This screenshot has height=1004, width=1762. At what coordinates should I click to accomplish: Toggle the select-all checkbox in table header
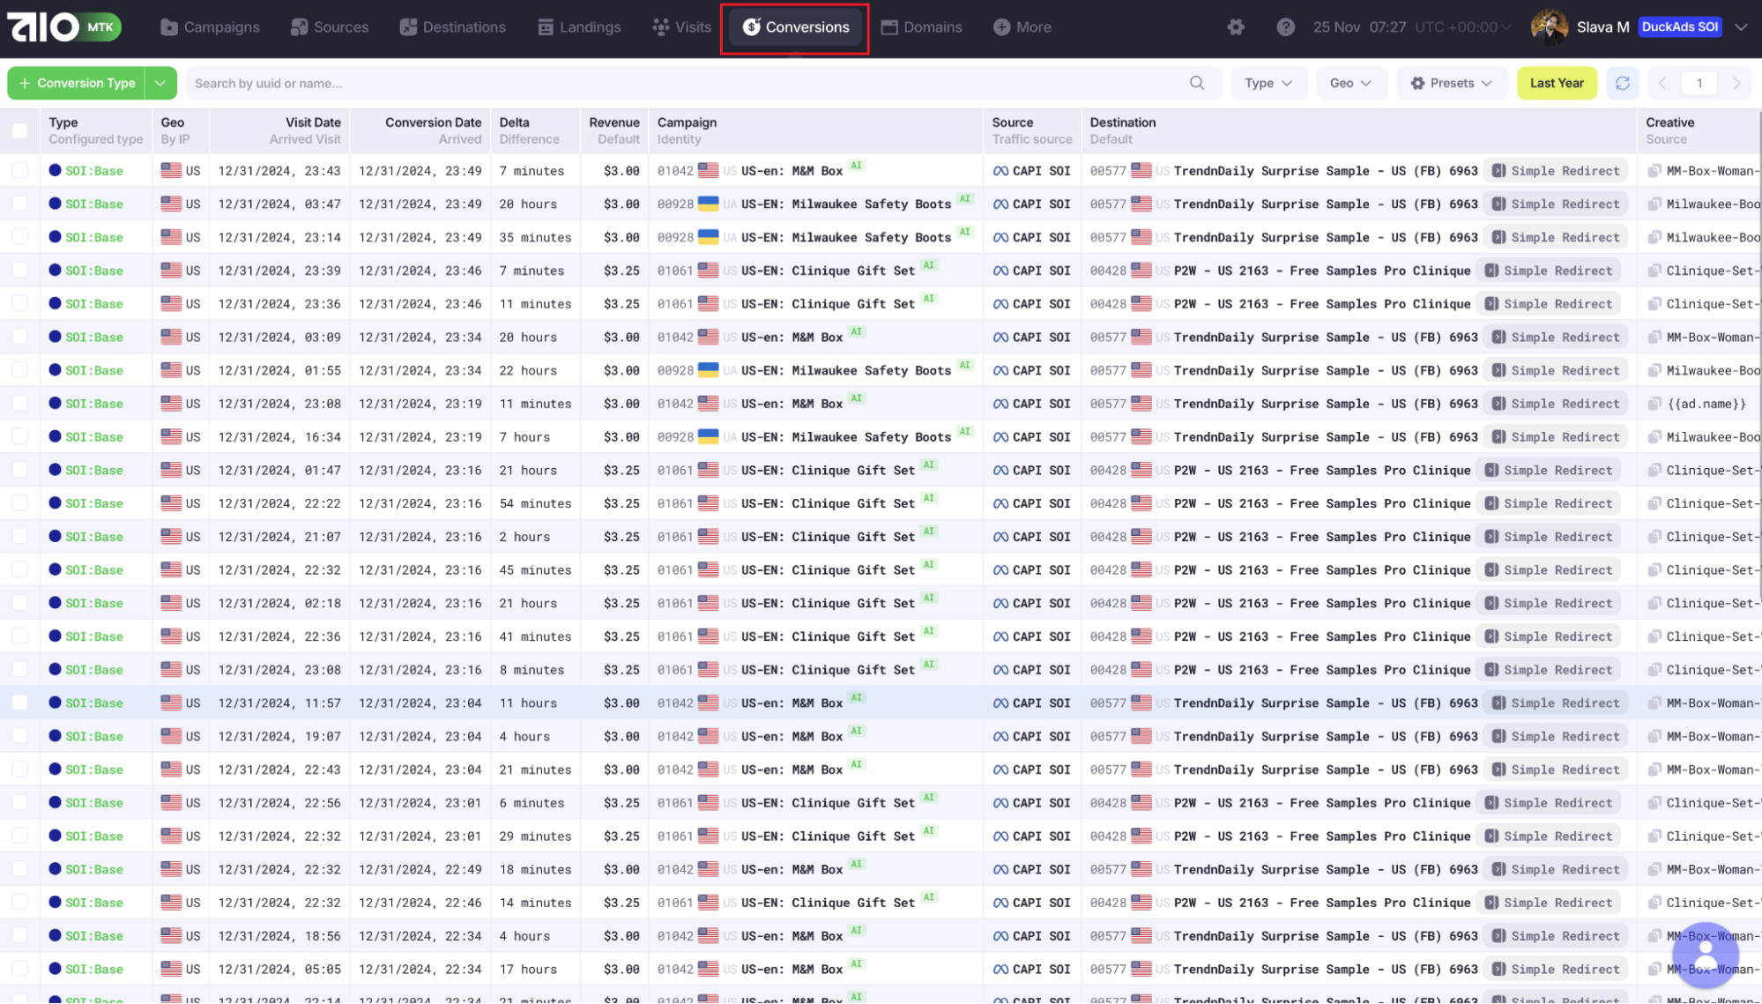pyautogui.click(x=19, y=130)
